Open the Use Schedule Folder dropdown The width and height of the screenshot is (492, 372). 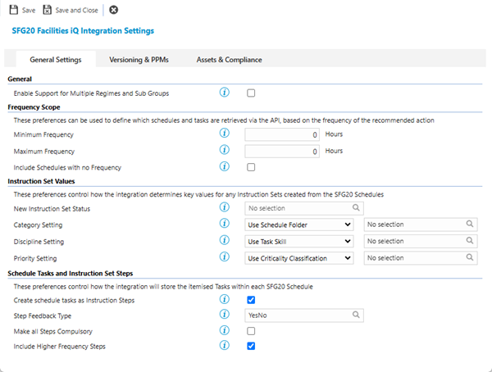tap(299, 224)
